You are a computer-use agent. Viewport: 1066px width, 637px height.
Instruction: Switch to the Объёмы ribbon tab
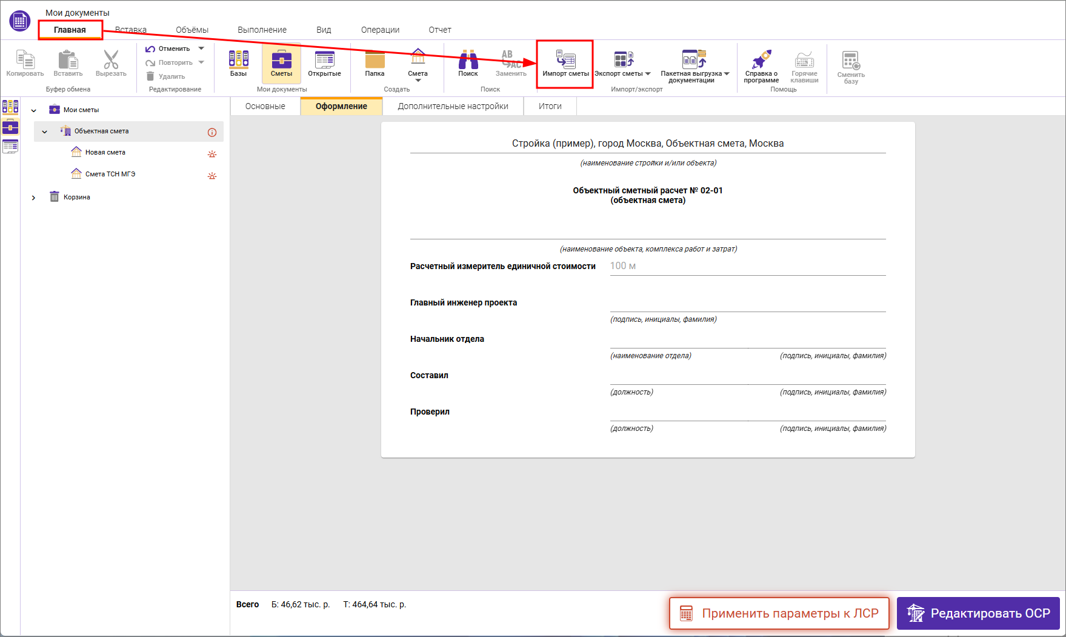point(192,30)
